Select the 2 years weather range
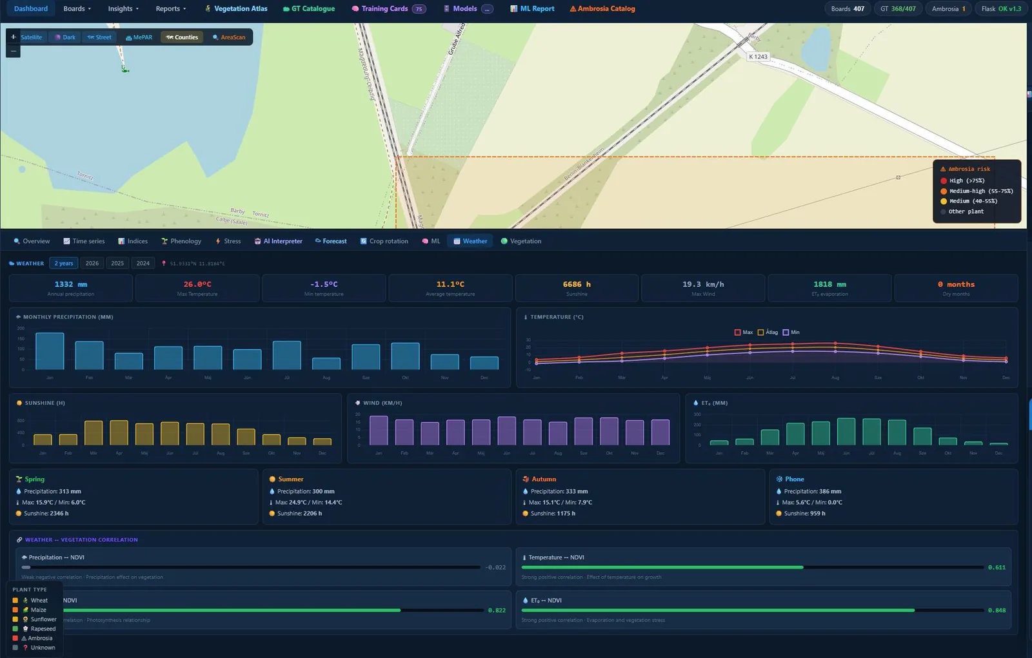This screenshot has height=658, width=1032. 64,263
